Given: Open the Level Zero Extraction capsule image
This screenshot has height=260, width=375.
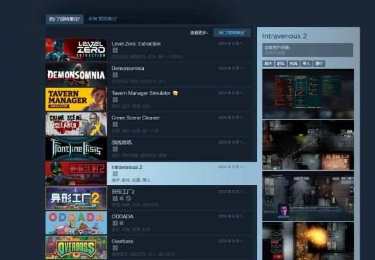Looking at the screenshot, I should pyautogui.click(x=76, y=49).
